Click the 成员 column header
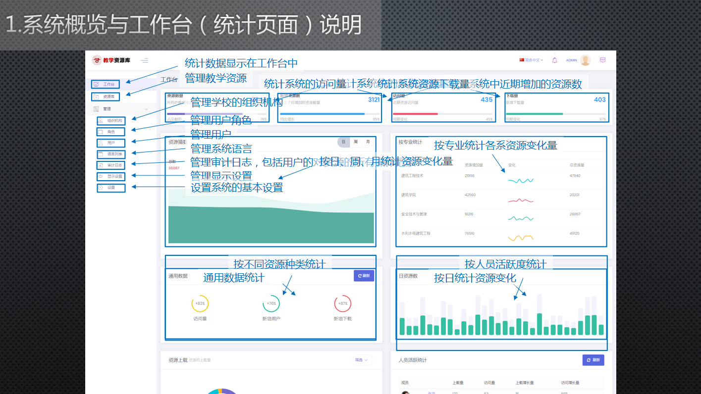The height and width of the screenshot is (394, 701). [405, 383]
